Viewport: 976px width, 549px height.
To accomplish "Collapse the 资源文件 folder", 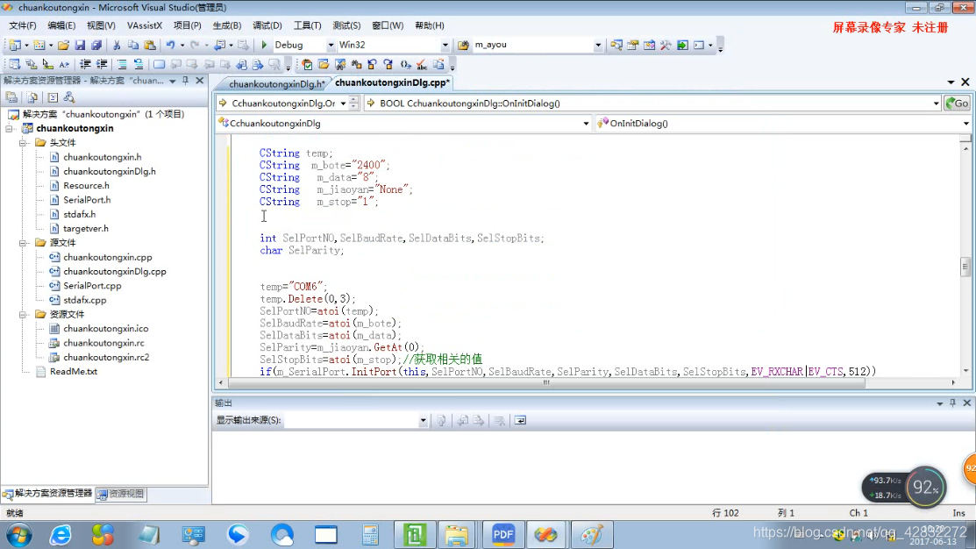I will (x=23, y=314).
